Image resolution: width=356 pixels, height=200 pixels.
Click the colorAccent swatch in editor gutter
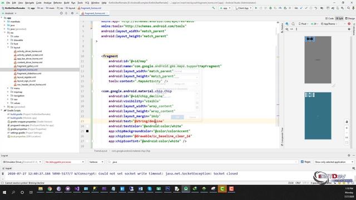click(87, 131)
